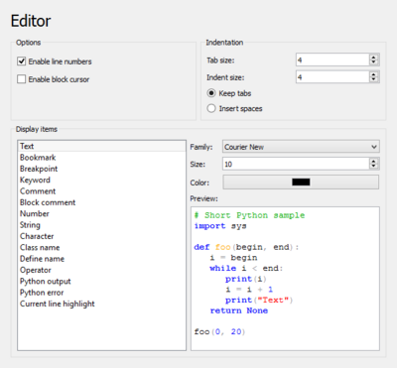Image resolution: width=397 pixels, height=368 pixels.
Task: Disable the Enable line numbers checkbox
Action: (x=22, y=61)
